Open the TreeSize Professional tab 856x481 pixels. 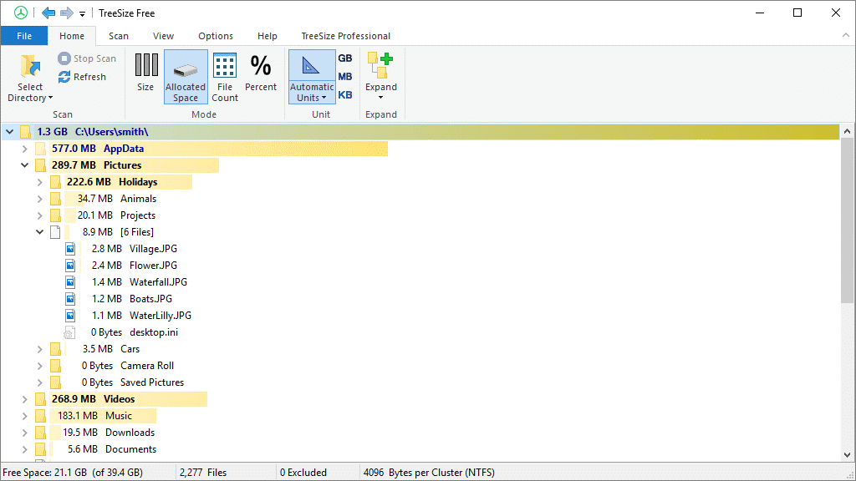coord(345,36)
